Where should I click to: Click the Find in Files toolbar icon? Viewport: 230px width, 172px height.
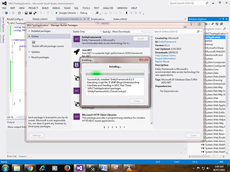pos(97,13)
